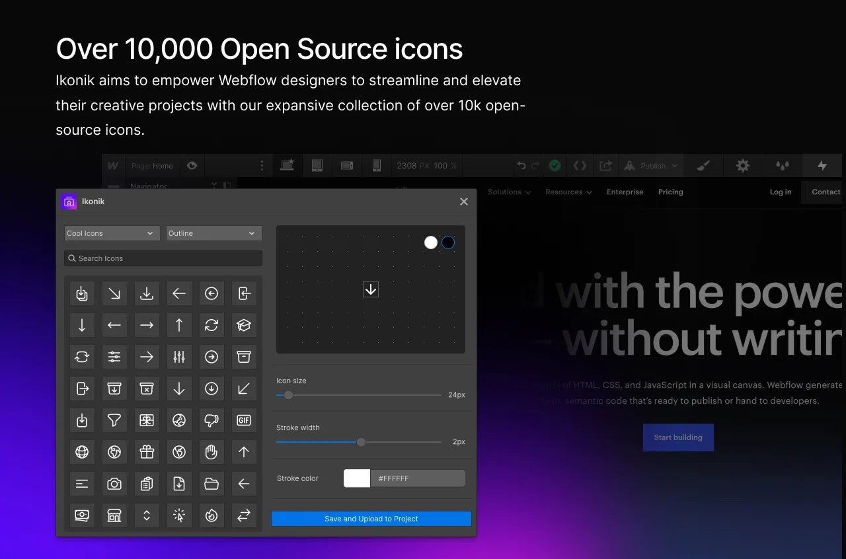Select the left-aligned text lines icon

[82, 484]
